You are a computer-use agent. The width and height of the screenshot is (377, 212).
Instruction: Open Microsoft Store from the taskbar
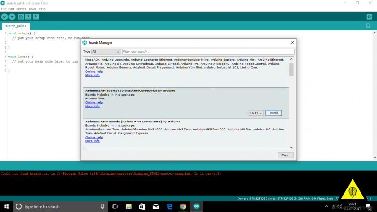click(x=142, y=206)
